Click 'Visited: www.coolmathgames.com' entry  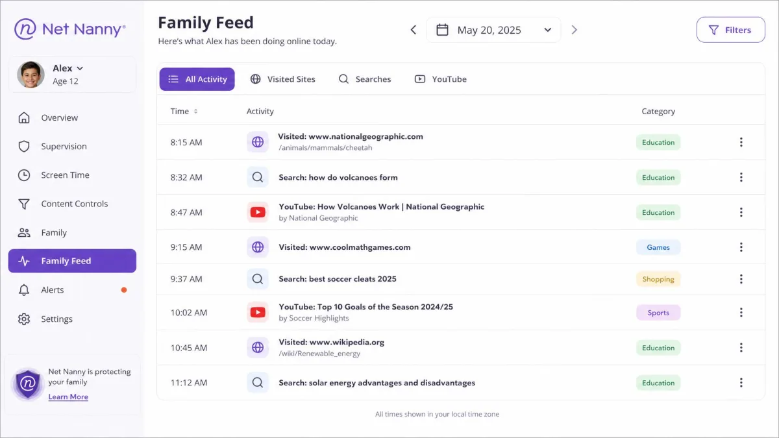click(x=345, y=247)
